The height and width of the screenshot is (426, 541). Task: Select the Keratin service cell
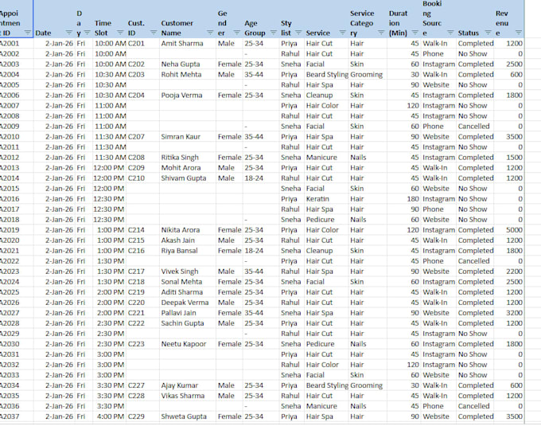pos(326,199)
